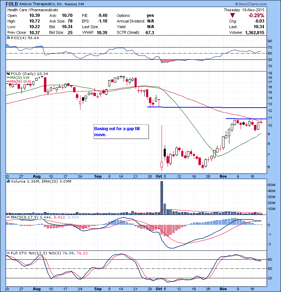The image size is (281, 292).
Task: Click the MACD histogram value 0.034
Action: point(73,217)
